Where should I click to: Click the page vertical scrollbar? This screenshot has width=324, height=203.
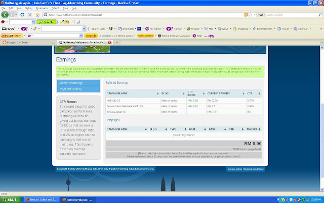322,118
